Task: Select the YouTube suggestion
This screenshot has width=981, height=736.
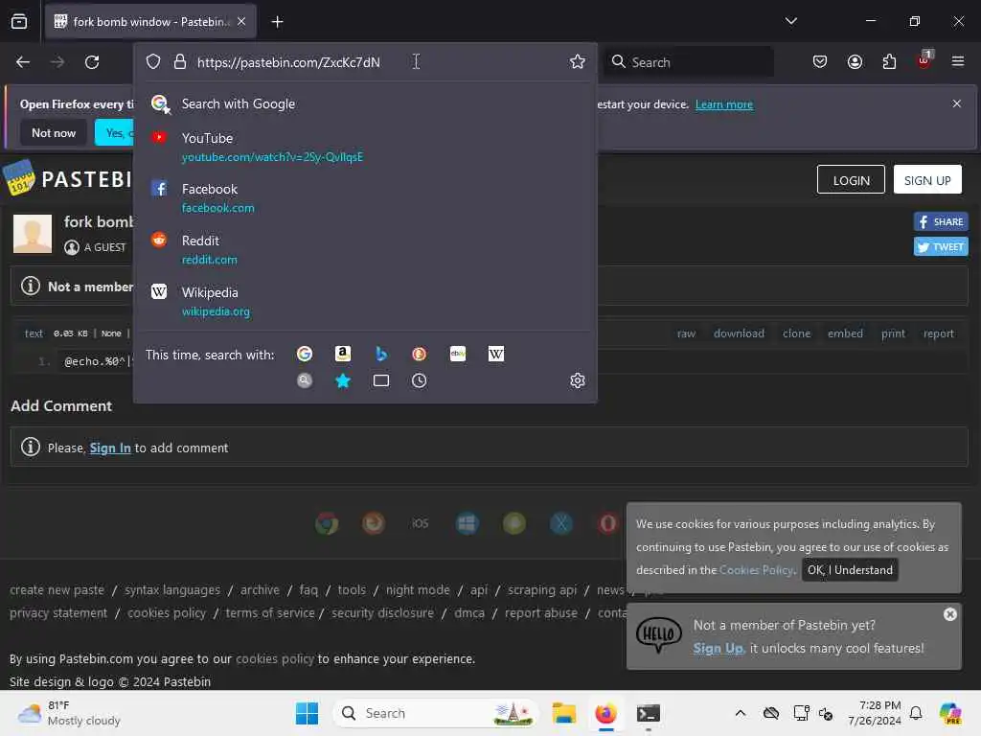Action: tap(365, 147)
